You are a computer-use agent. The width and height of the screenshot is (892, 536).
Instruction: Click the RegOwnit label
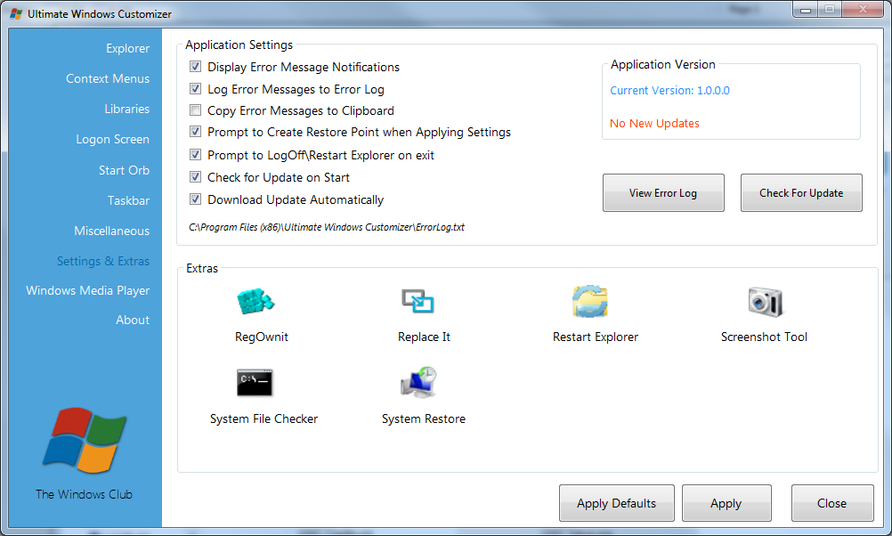[x=262, y=337]
